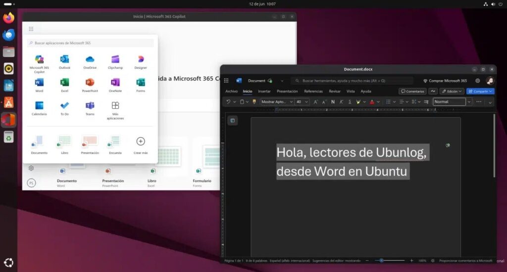
Task: Launch OneDrive app icon
Action: tap(90, 62)
